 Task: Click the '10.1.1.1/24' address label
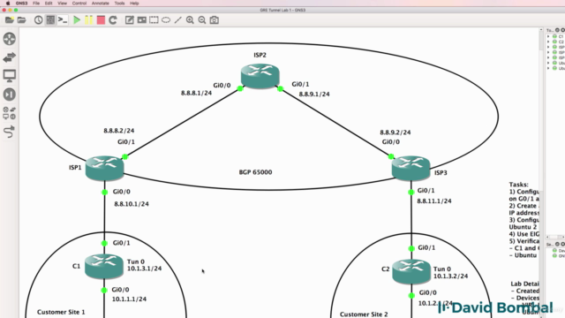[129, 299]
